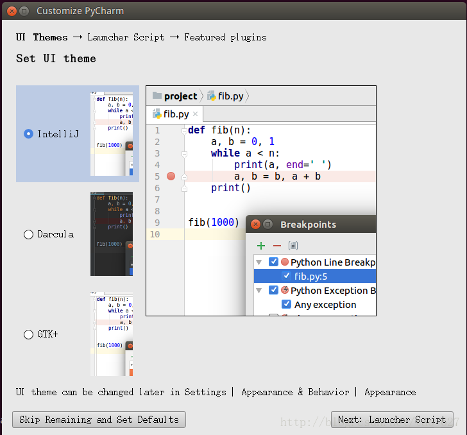Click the Breakpoints dialog title text
Viewport: 467px width, 435px height.
click(x=309, y=225)
